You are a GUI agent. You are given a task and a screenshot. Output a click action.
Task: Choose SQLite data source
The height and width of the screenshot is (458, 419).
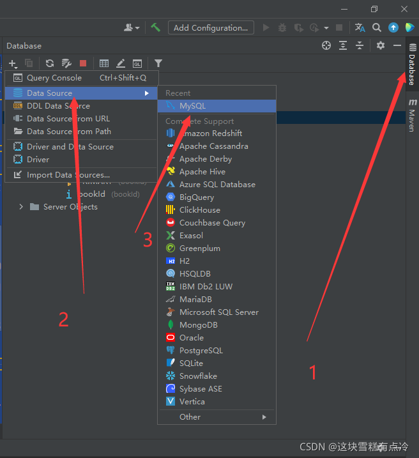(217, 363)
